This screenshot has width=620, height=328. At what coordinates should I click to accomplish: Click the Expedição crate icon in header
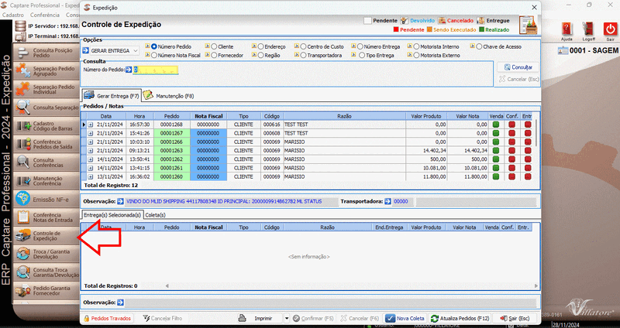(529, 26)
